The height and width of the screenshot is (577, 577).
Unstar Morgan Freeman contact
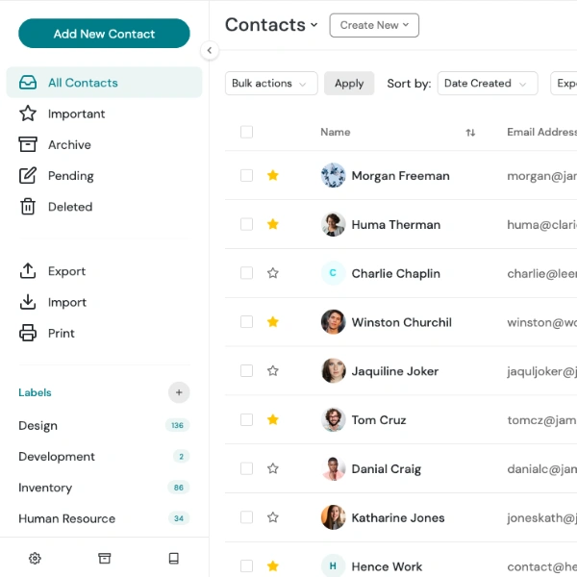click(x=273, y=175)
